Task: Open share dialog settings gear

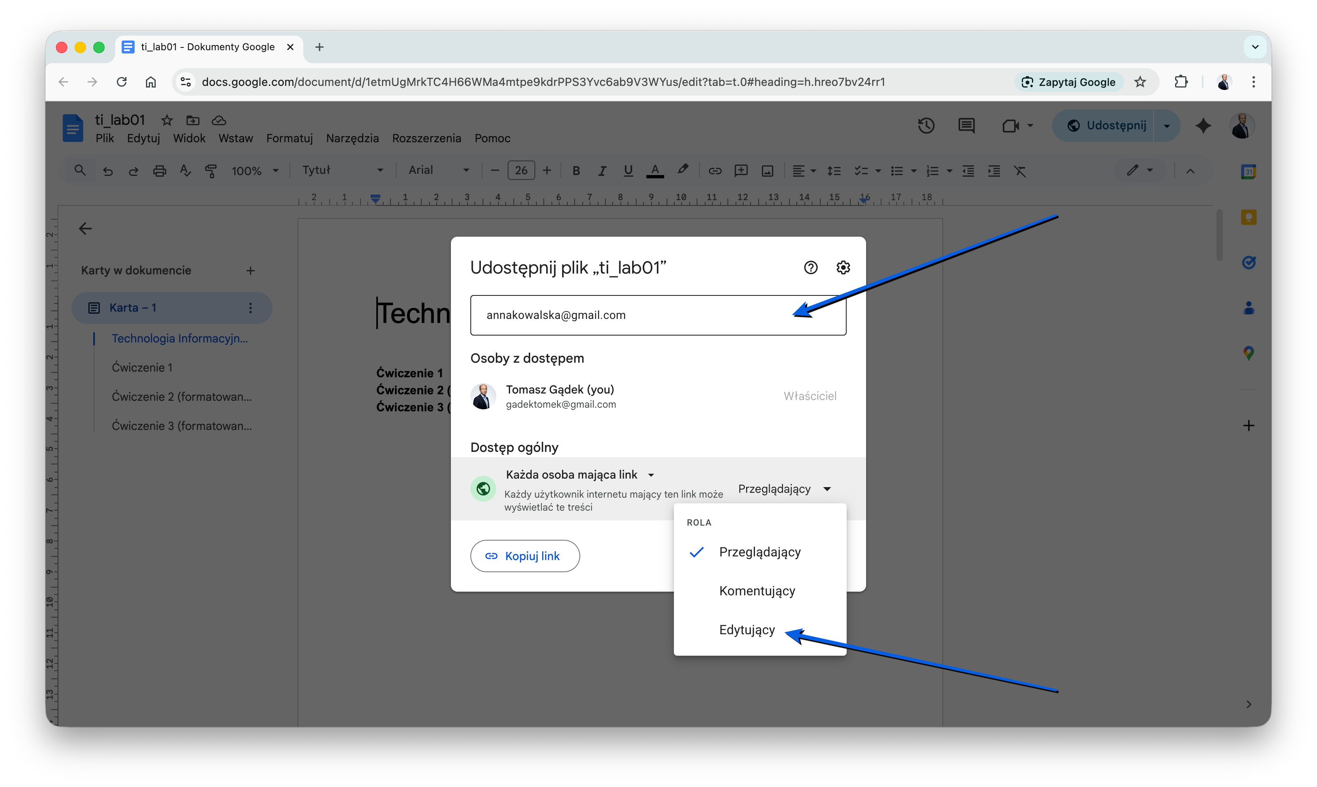Action: pyautogui.click(x=843, y=267)
